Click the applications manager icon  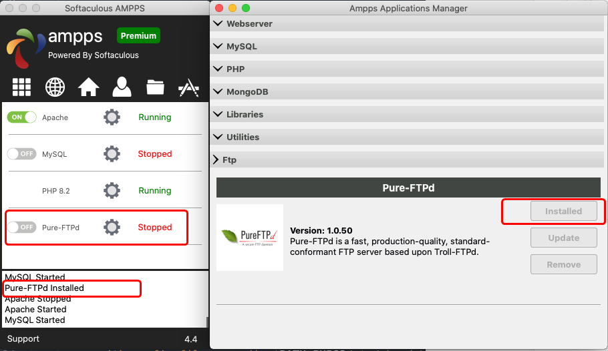[x=189, y=87]
